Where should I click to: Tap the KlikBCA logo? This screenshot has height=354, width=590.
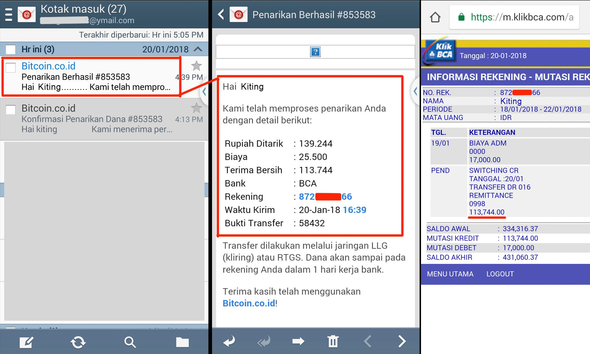(439, 51)
